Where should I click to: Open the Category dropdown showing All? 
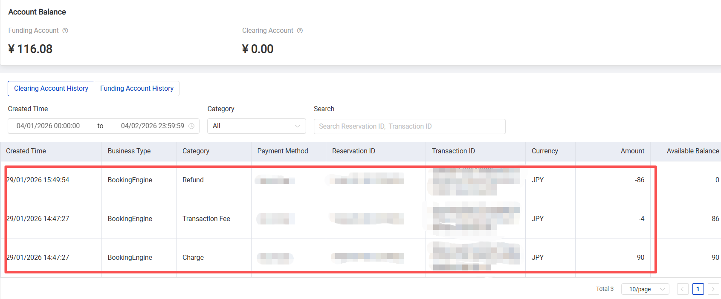256,126
